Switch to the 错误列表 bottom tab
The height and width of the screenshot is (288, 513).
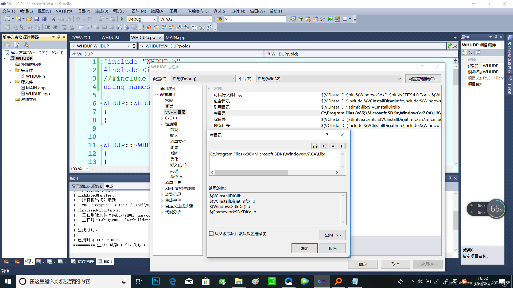83,261
